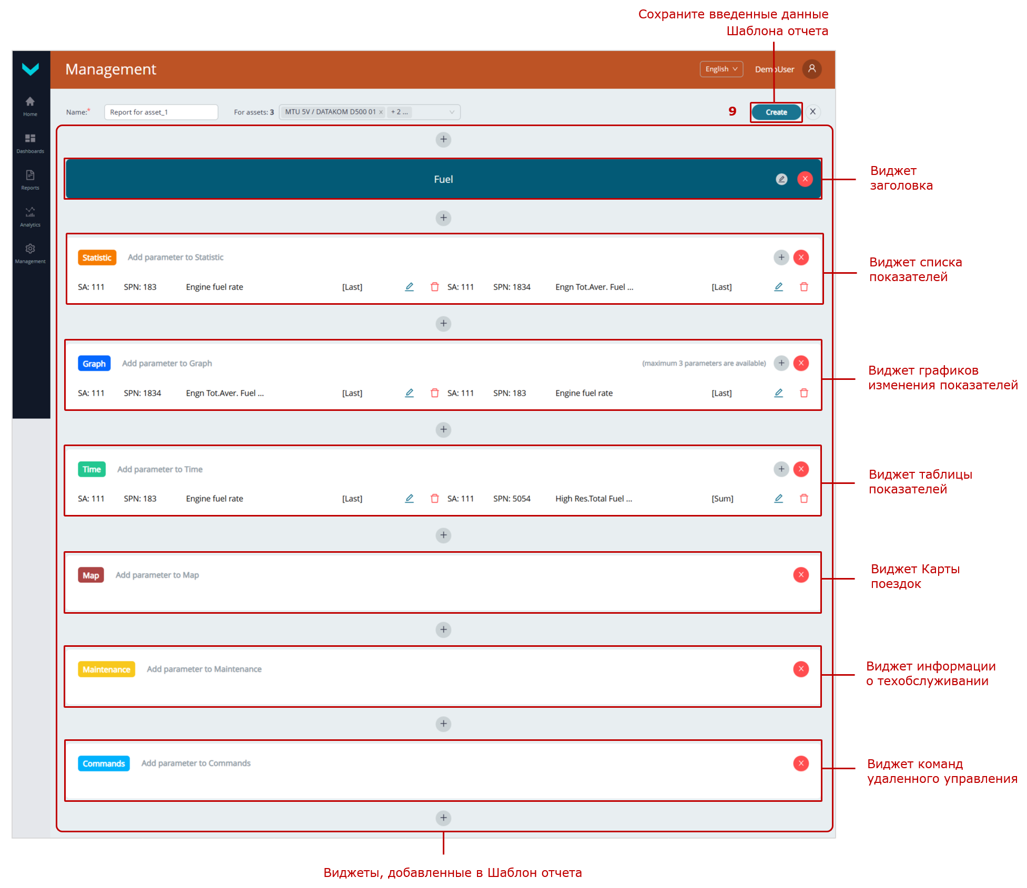Remove the Fuel header widget with red X

coord(805,179)
